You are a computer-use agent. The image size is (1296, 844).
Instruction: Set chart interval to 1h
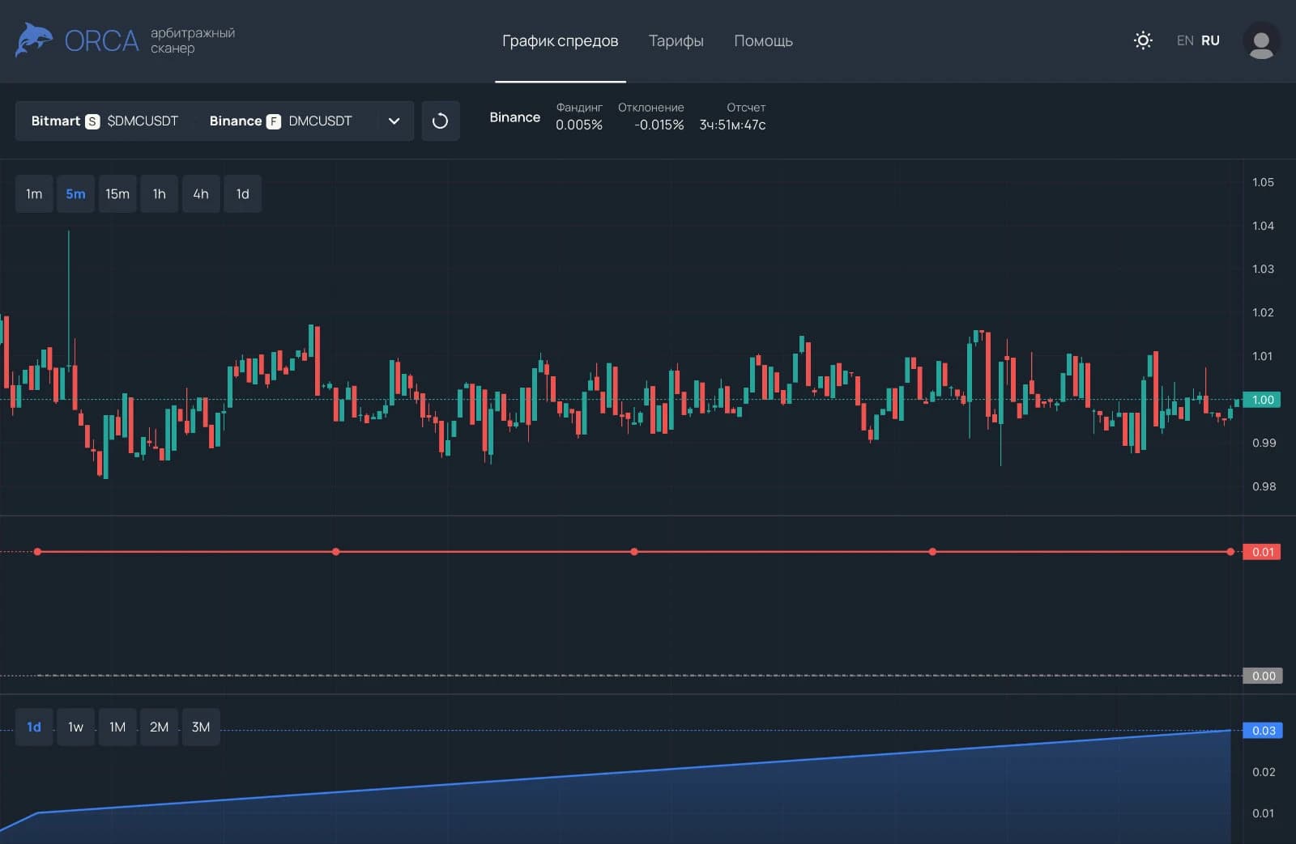[x=159, y=194]
